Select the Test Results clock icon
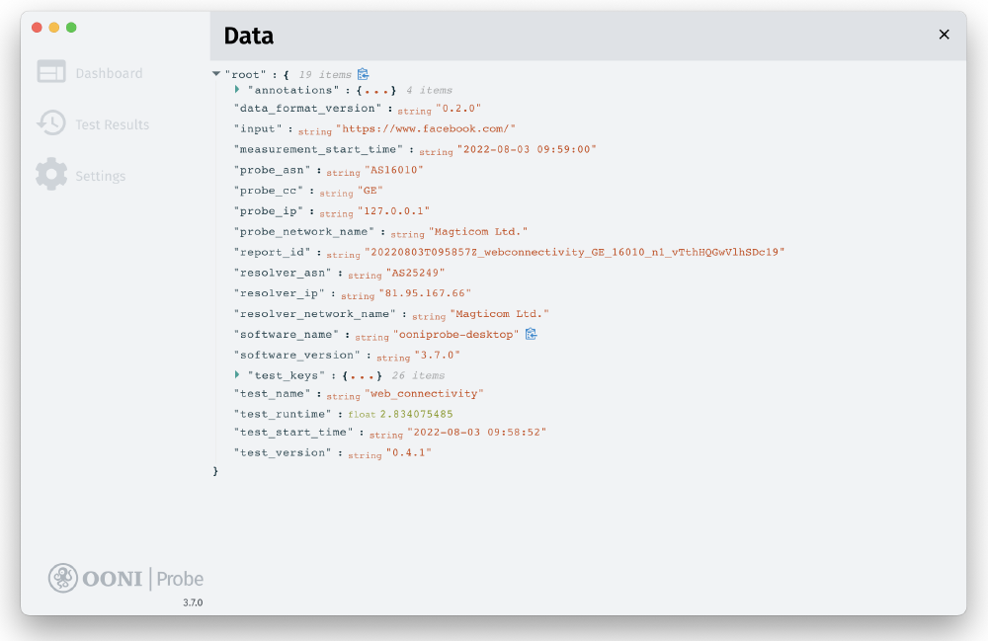 (x=52, y=122)
